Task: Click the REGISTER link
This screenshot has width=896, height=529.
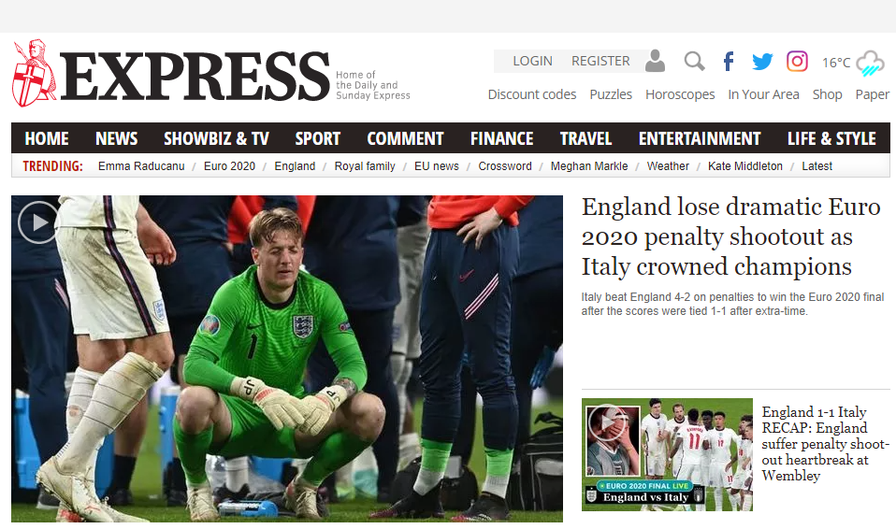Action: pyautogui.click(x=600, y=61)
